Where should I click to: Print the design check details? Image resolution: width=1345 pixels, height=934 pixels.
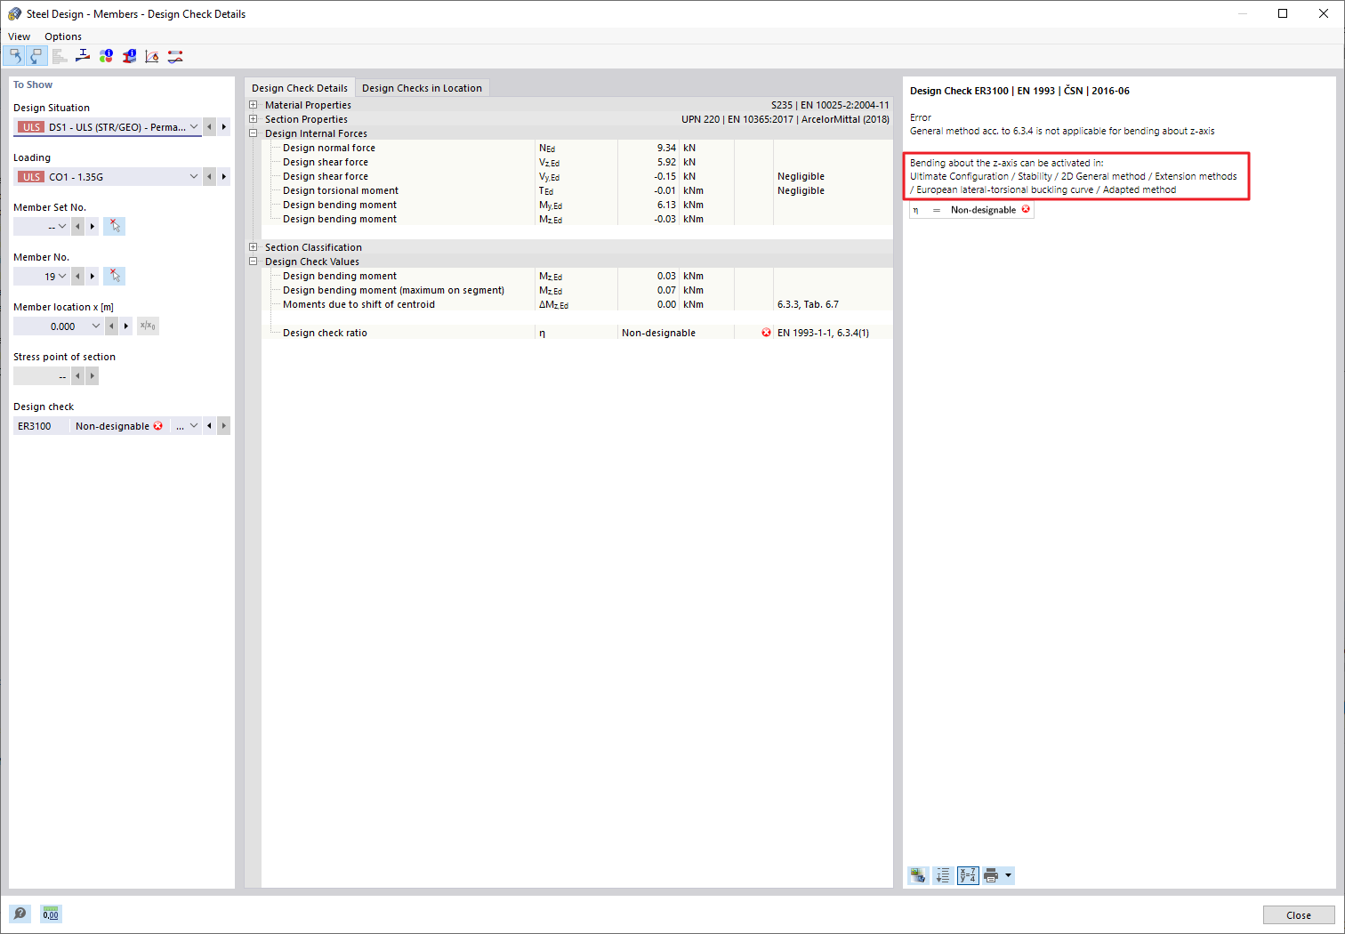pyautogui.click(x=992, y=875)
